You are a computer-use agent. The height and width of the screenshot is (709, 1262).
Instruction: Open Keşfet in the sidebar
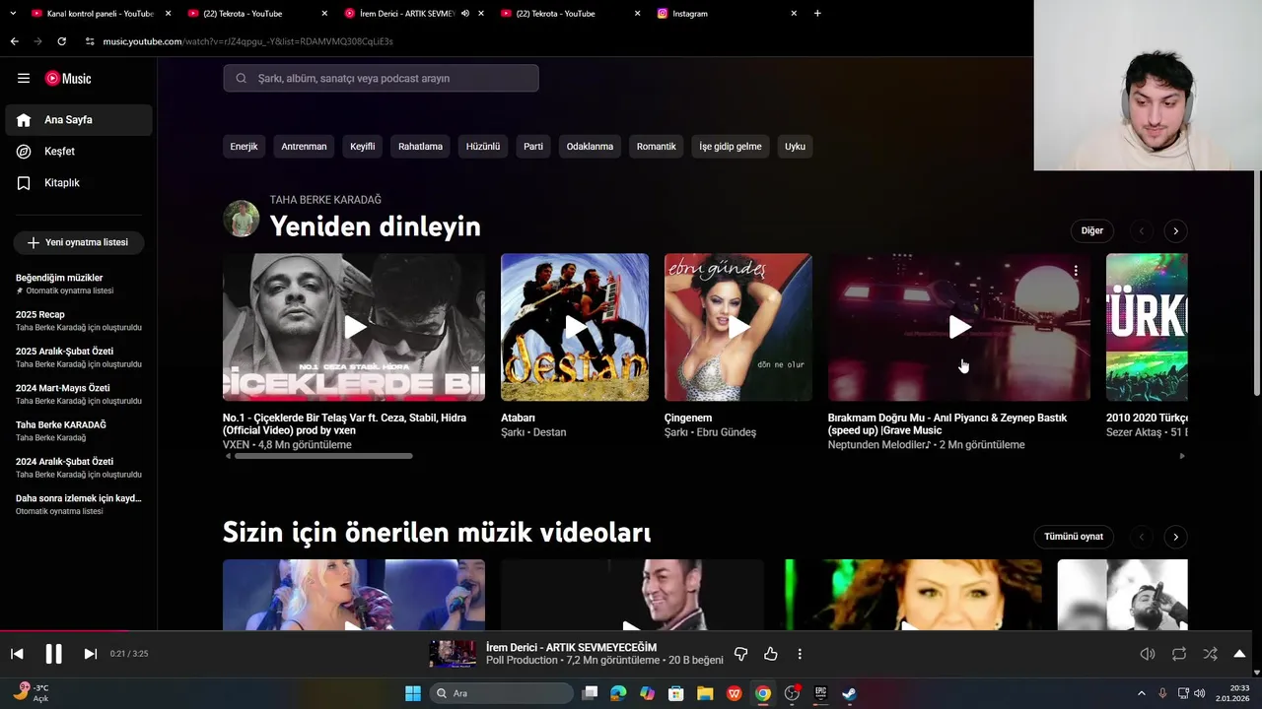click(79, 151)
